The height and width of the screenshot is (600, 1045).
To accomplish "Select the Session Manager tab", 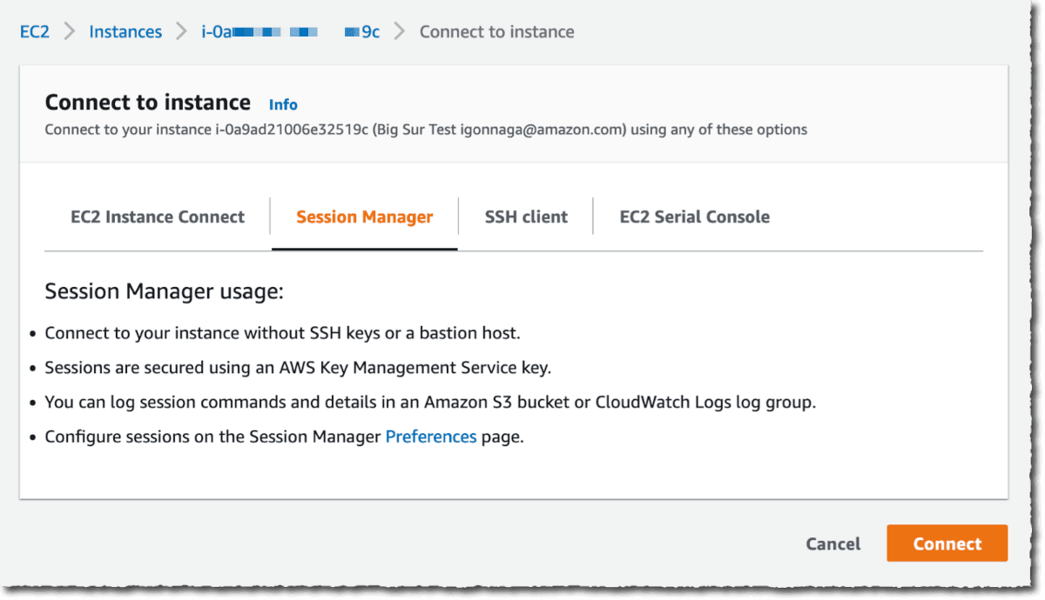I will pyautogui.click(x=364, y=217).
